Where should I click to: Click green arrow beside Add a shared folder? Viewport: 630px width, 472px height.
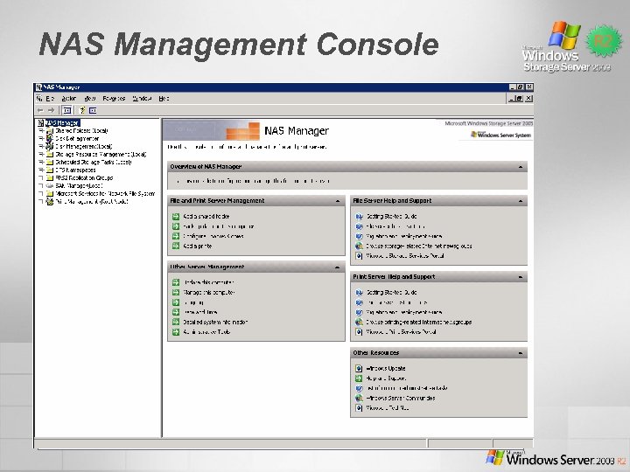pyautogui.click(x=176, y=217)
